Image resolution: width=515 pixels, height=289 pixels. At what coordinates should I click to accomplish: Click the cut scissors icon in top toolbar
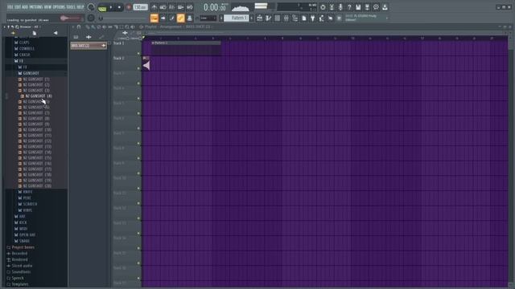tap(332, 7)
